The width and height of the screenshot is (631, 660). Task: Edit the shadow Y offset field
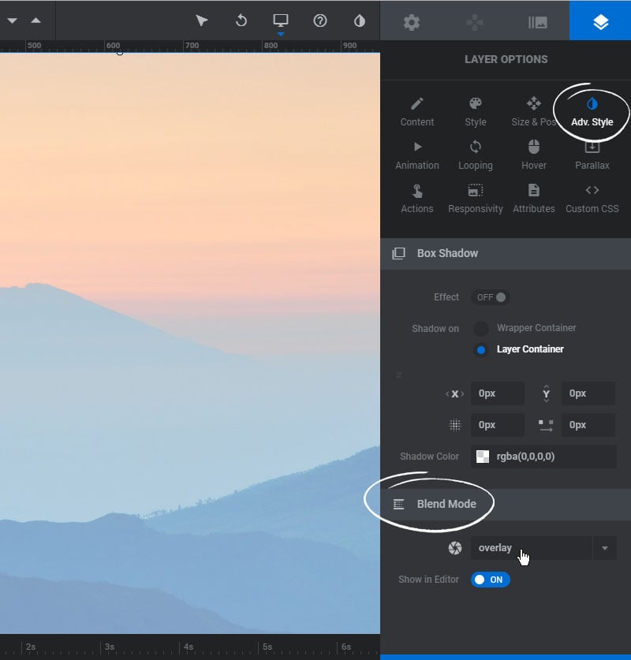(588, 393)
